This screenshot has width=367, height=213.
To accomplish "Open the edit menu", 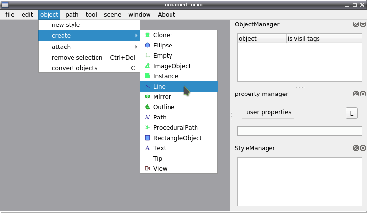I will click(x=27, y=15).
